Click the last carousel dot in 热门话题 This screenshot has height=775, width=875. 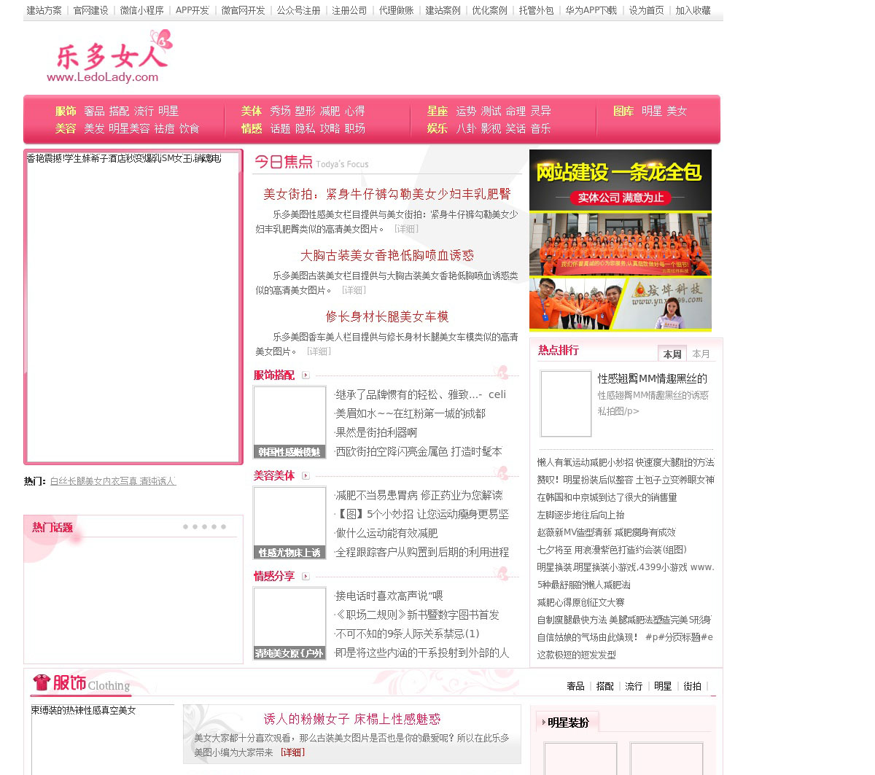point(223,526)
